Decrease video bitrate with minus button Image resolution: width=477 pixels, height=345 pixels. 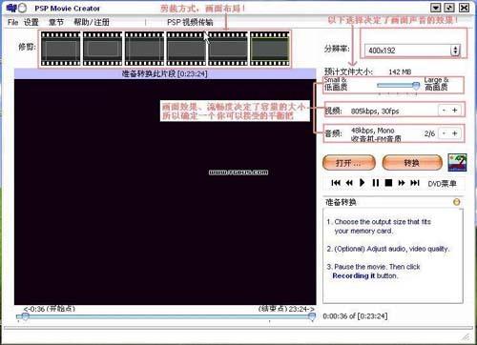444,111
